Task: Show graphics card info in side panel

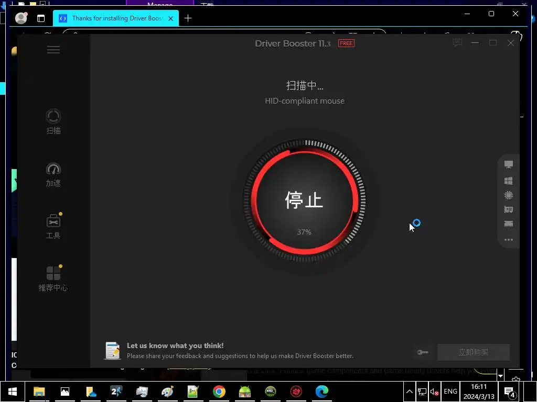Action: (509, 209)
